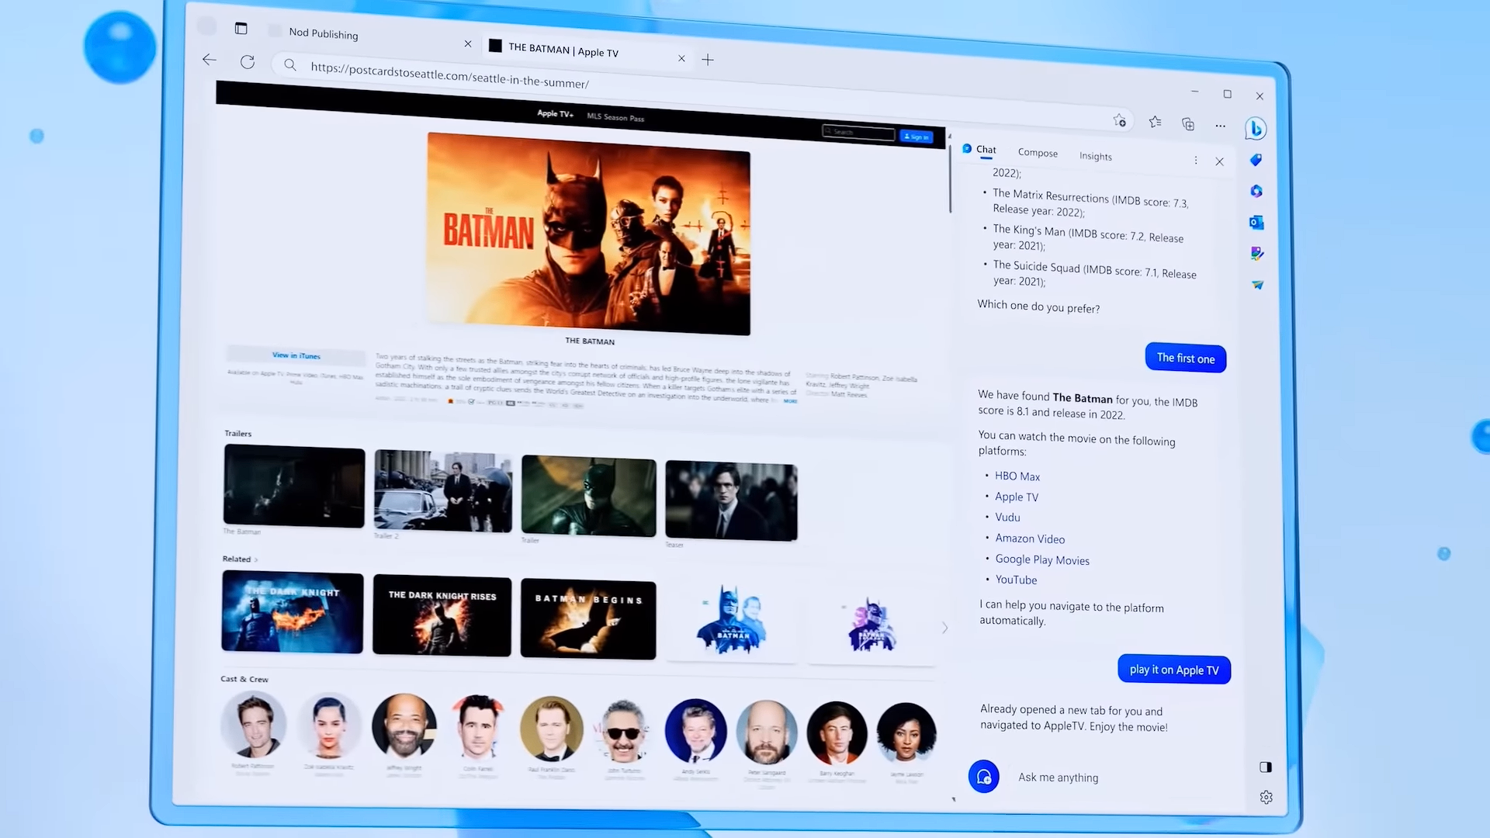The width and height of the screenshot is (1490, 838).
Task: Click the browser back arrow
Action: tap(210, 60)
